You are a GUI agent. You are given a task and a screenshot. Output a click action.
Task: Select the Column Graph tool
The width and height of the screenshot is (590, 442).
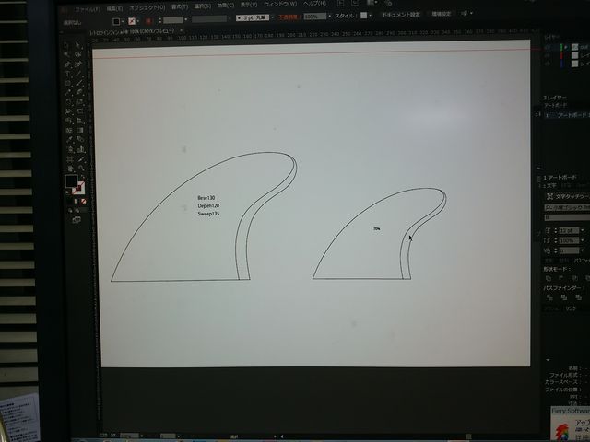pos(80,149)
